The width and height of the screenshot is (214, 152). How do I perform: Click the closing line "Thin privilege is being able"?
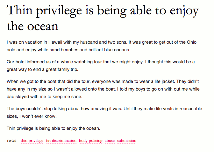(x=53, y=128)
